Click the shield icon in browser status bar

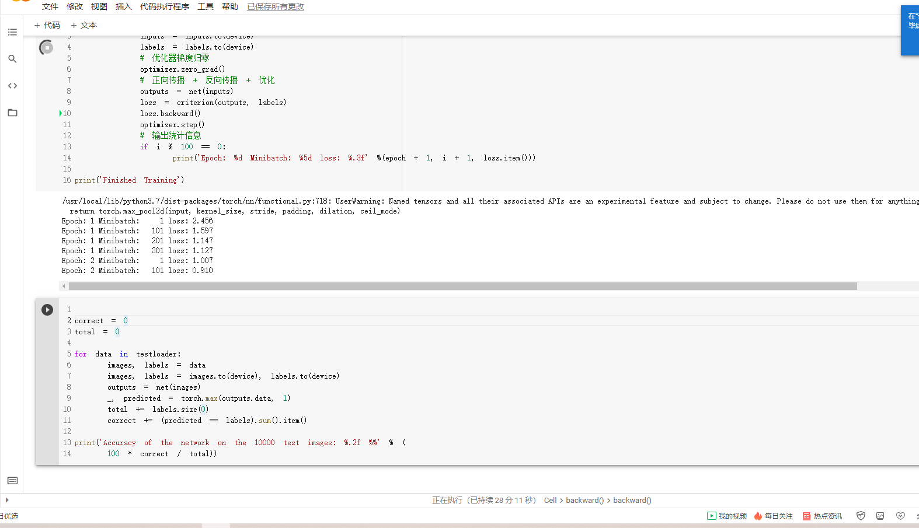[861, 516]
